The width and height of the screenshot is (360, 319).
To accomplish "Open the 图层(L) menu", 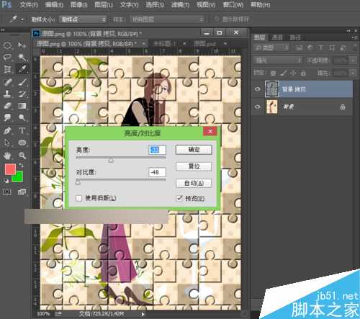I will 104,5.
